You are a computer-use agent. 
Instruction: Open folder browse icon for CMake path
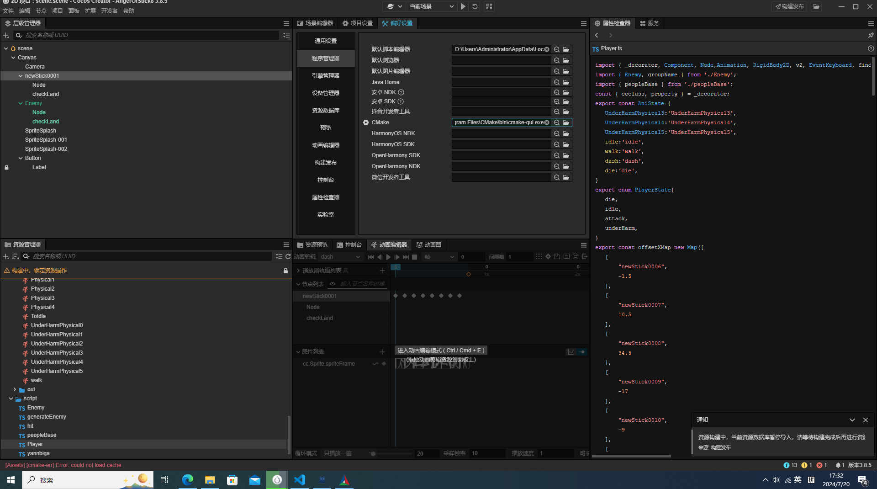pos(566,122)
